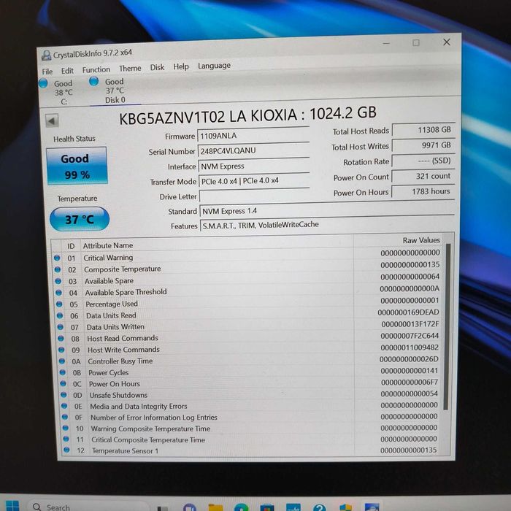Click the Interface field NVM Express

[254, 166]
